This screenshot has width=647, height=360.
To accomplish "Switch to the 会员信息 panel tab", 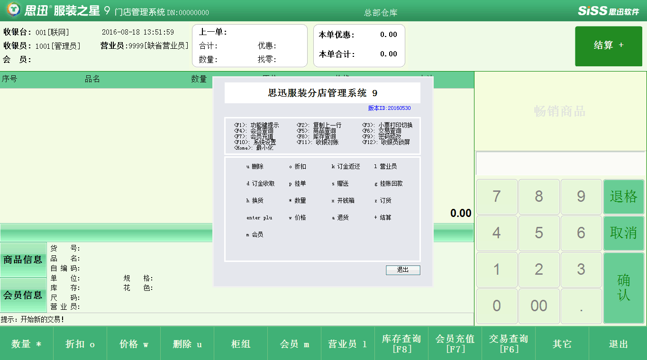I will pos(23,295).
